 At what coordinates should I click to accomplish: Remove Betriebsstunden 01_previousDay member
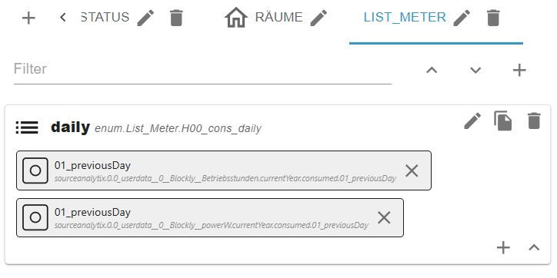point(412,171)
